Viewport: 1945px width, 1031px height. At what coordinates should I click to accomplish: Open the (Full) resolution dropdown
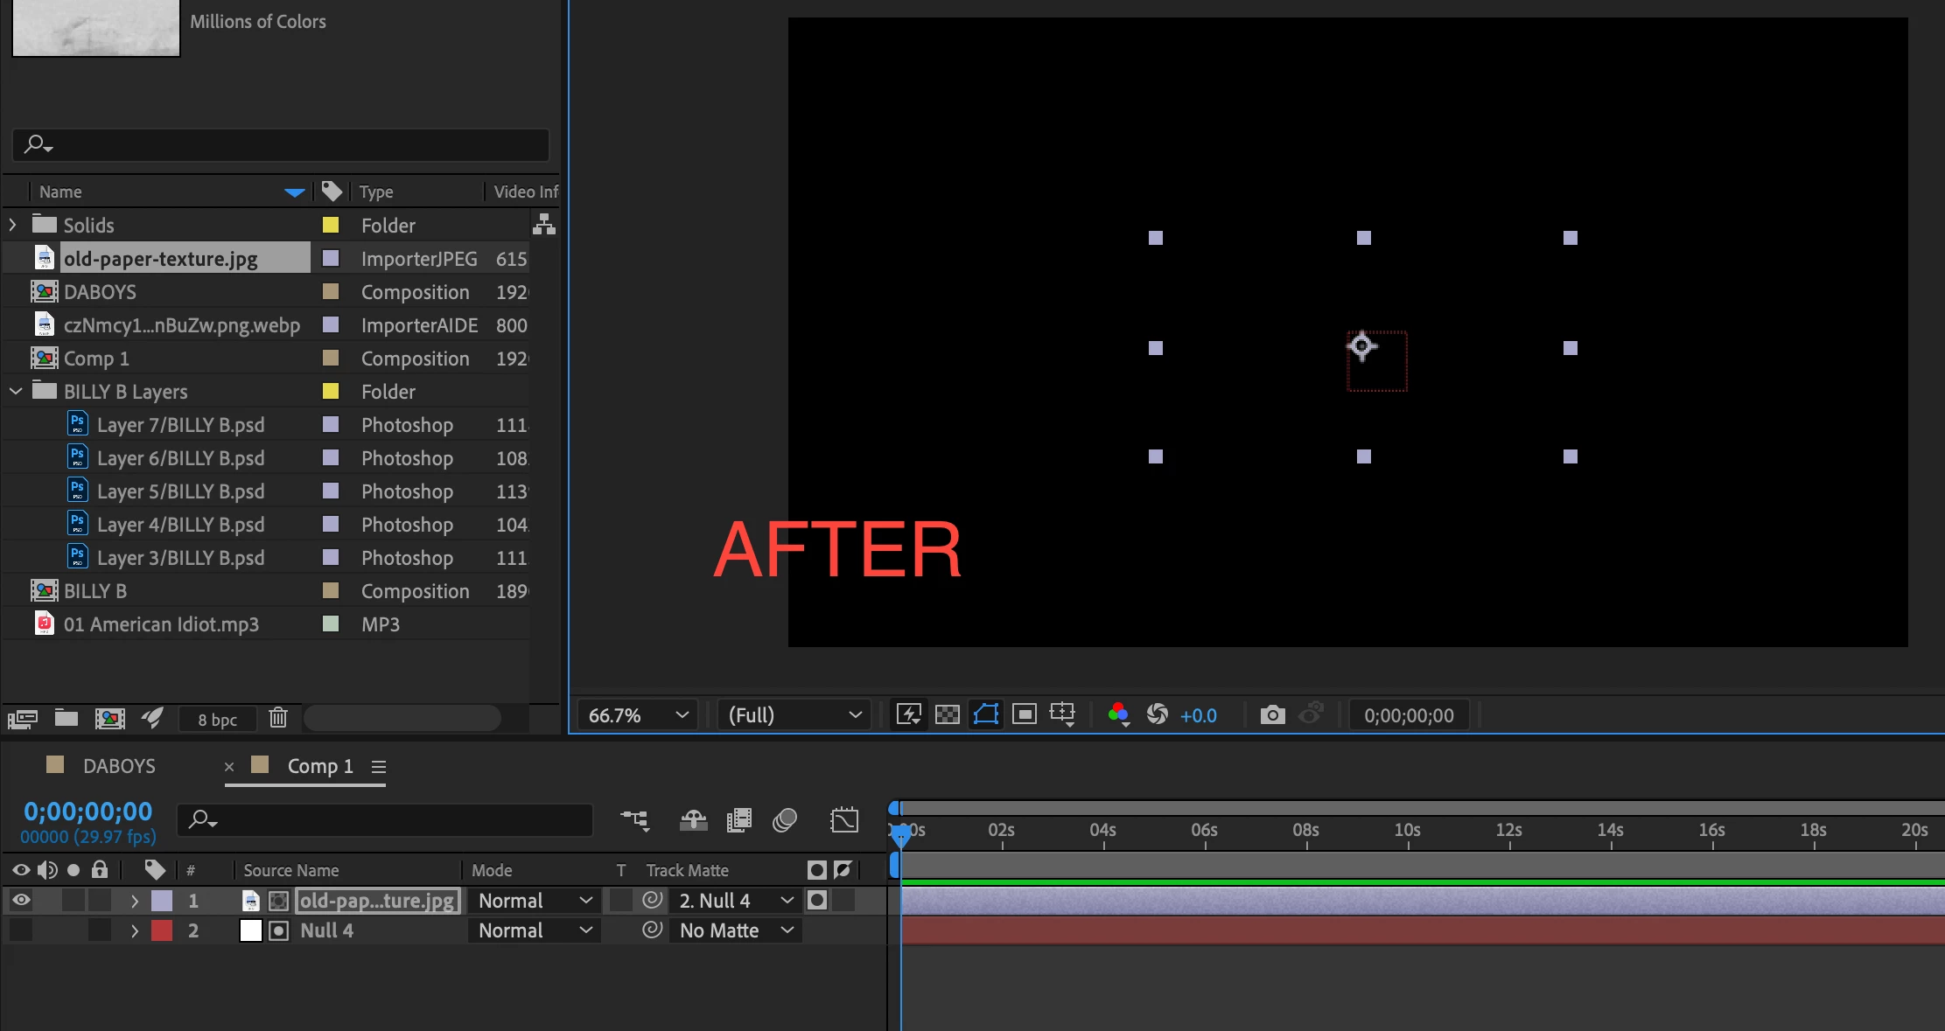pos(794,715)
